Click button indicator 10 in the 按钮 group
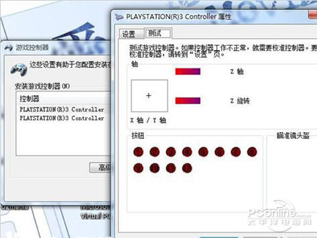 click(155, 168)
